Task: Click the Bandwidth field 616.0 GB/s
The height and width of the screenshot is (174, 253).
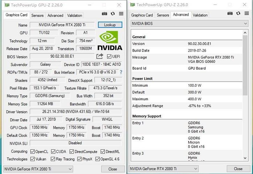Action: coord(105,104)
